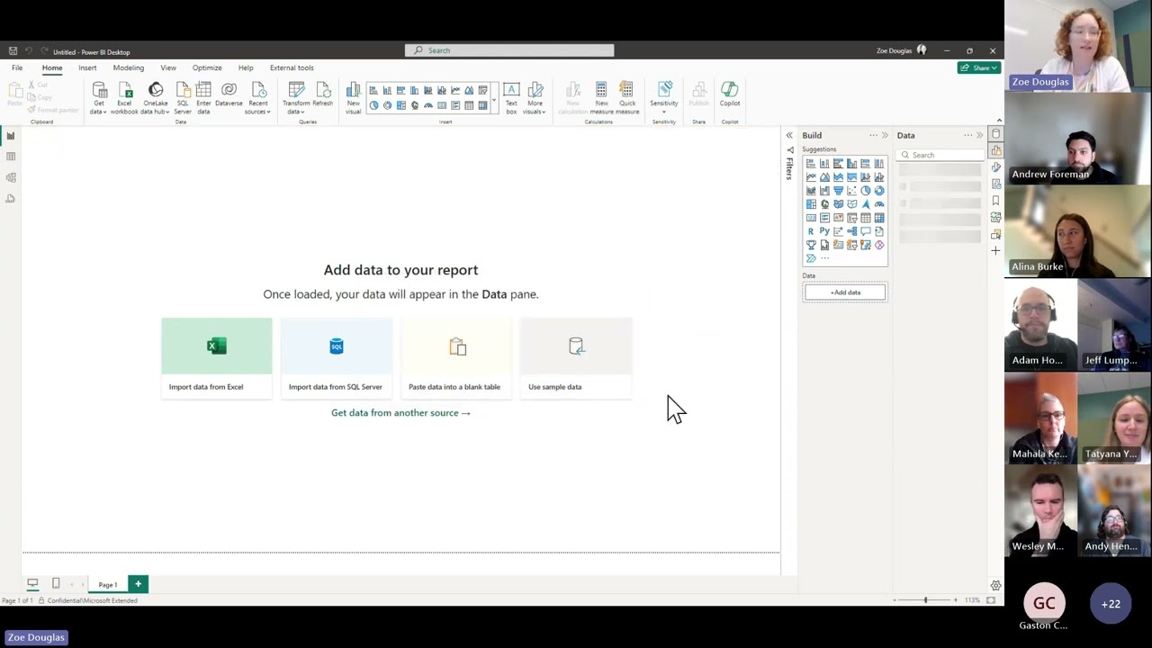This screenshot has width=1152, height=648.
Task: Pick the Q&A speech bubble visual
Action: click(x=866, y=231)
